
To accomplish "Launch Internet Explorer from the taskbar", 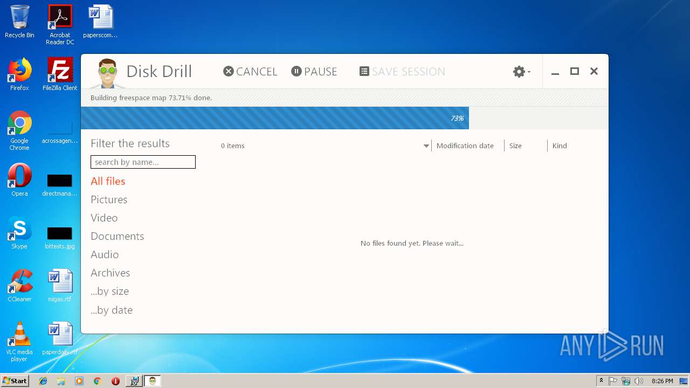I will tap(43, 381).
